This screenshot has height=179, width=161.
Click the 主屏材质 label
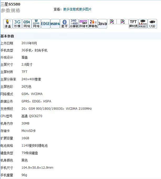(x=7, y=72)
